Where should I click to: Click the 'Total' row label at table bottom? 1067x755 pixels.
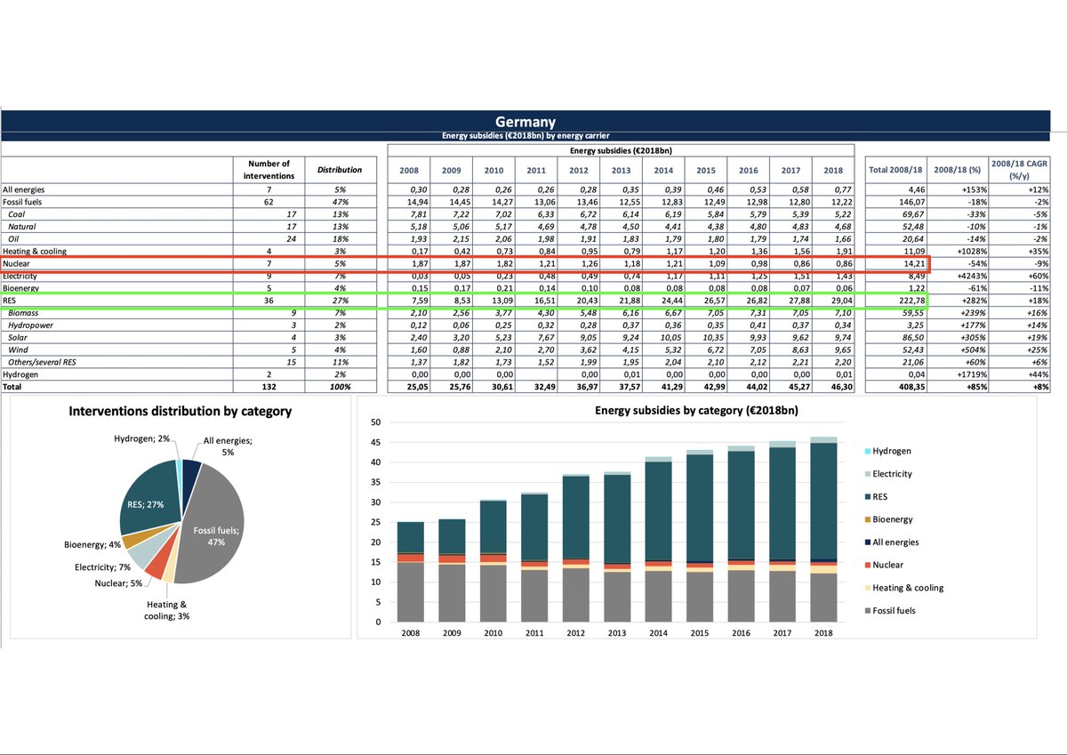point(12,389)
